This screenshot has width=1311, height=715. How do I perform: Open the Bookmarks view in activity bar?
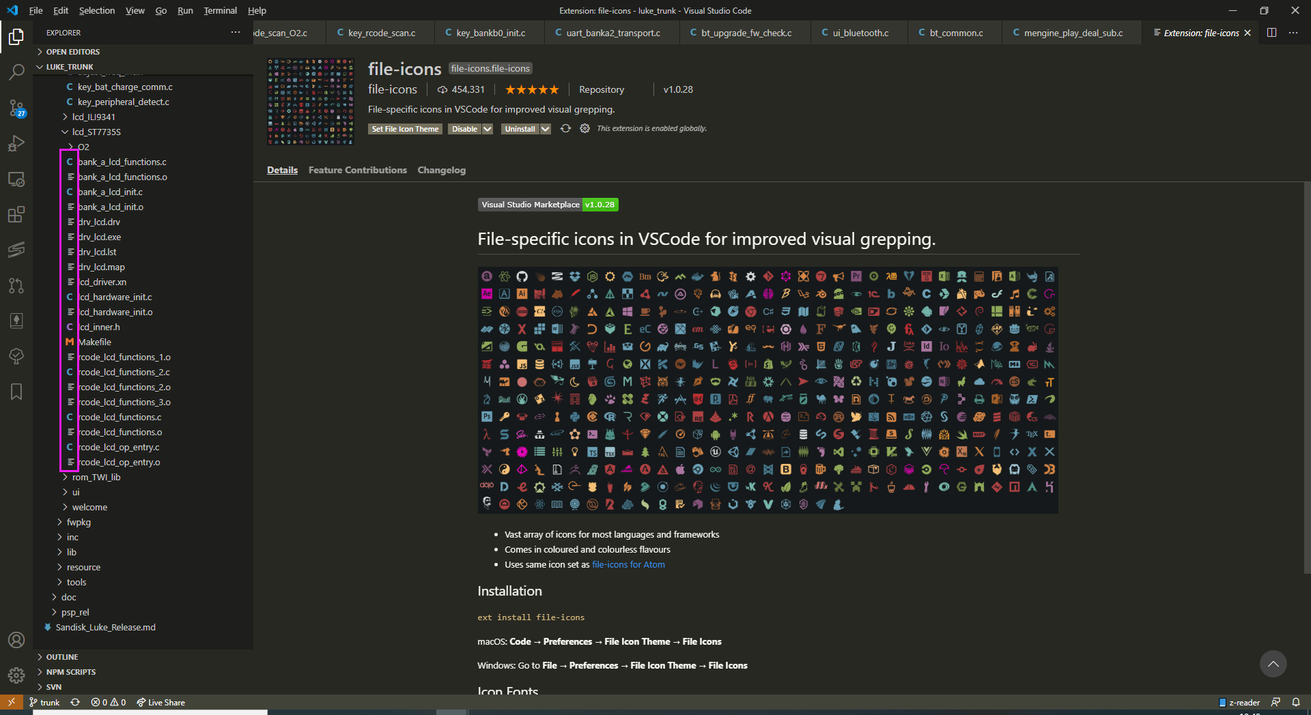(x=16, y=392)
